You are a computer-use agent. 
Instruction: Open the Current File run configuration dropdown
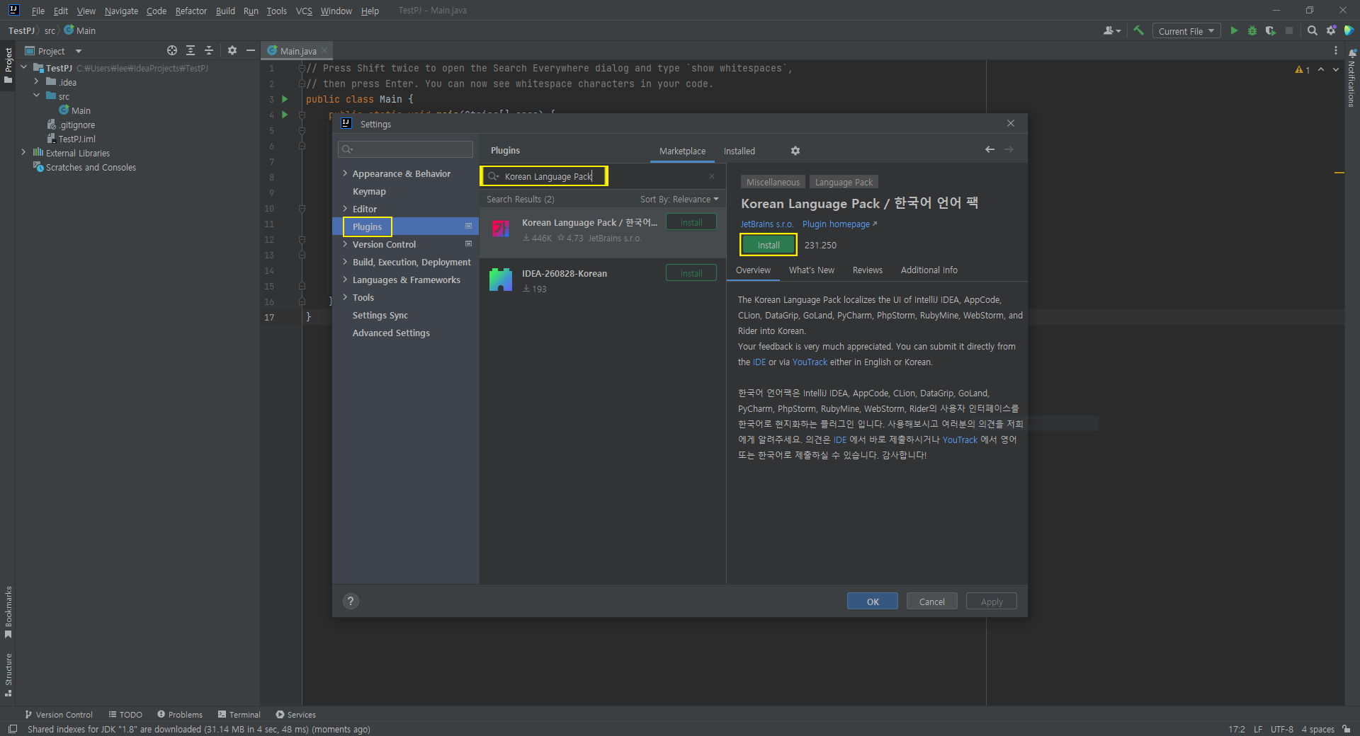[1186, 31]
